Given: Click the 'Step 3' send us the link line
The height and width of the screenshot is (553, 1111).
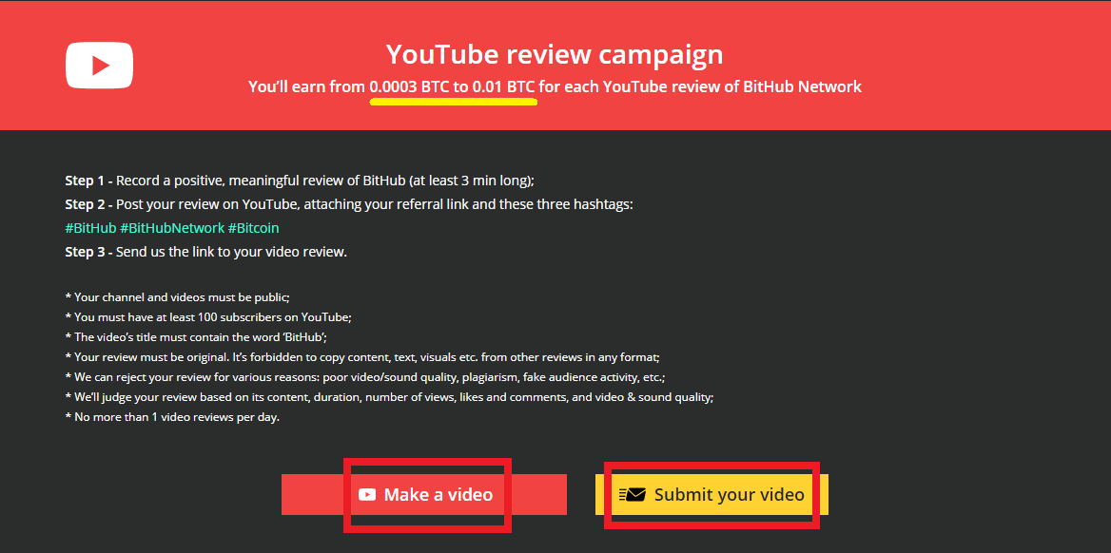Looking at the screenshot, I should click(206, 252).
